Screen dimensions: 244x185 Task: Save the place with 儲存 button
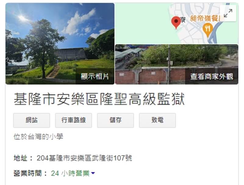click(116, 120)
